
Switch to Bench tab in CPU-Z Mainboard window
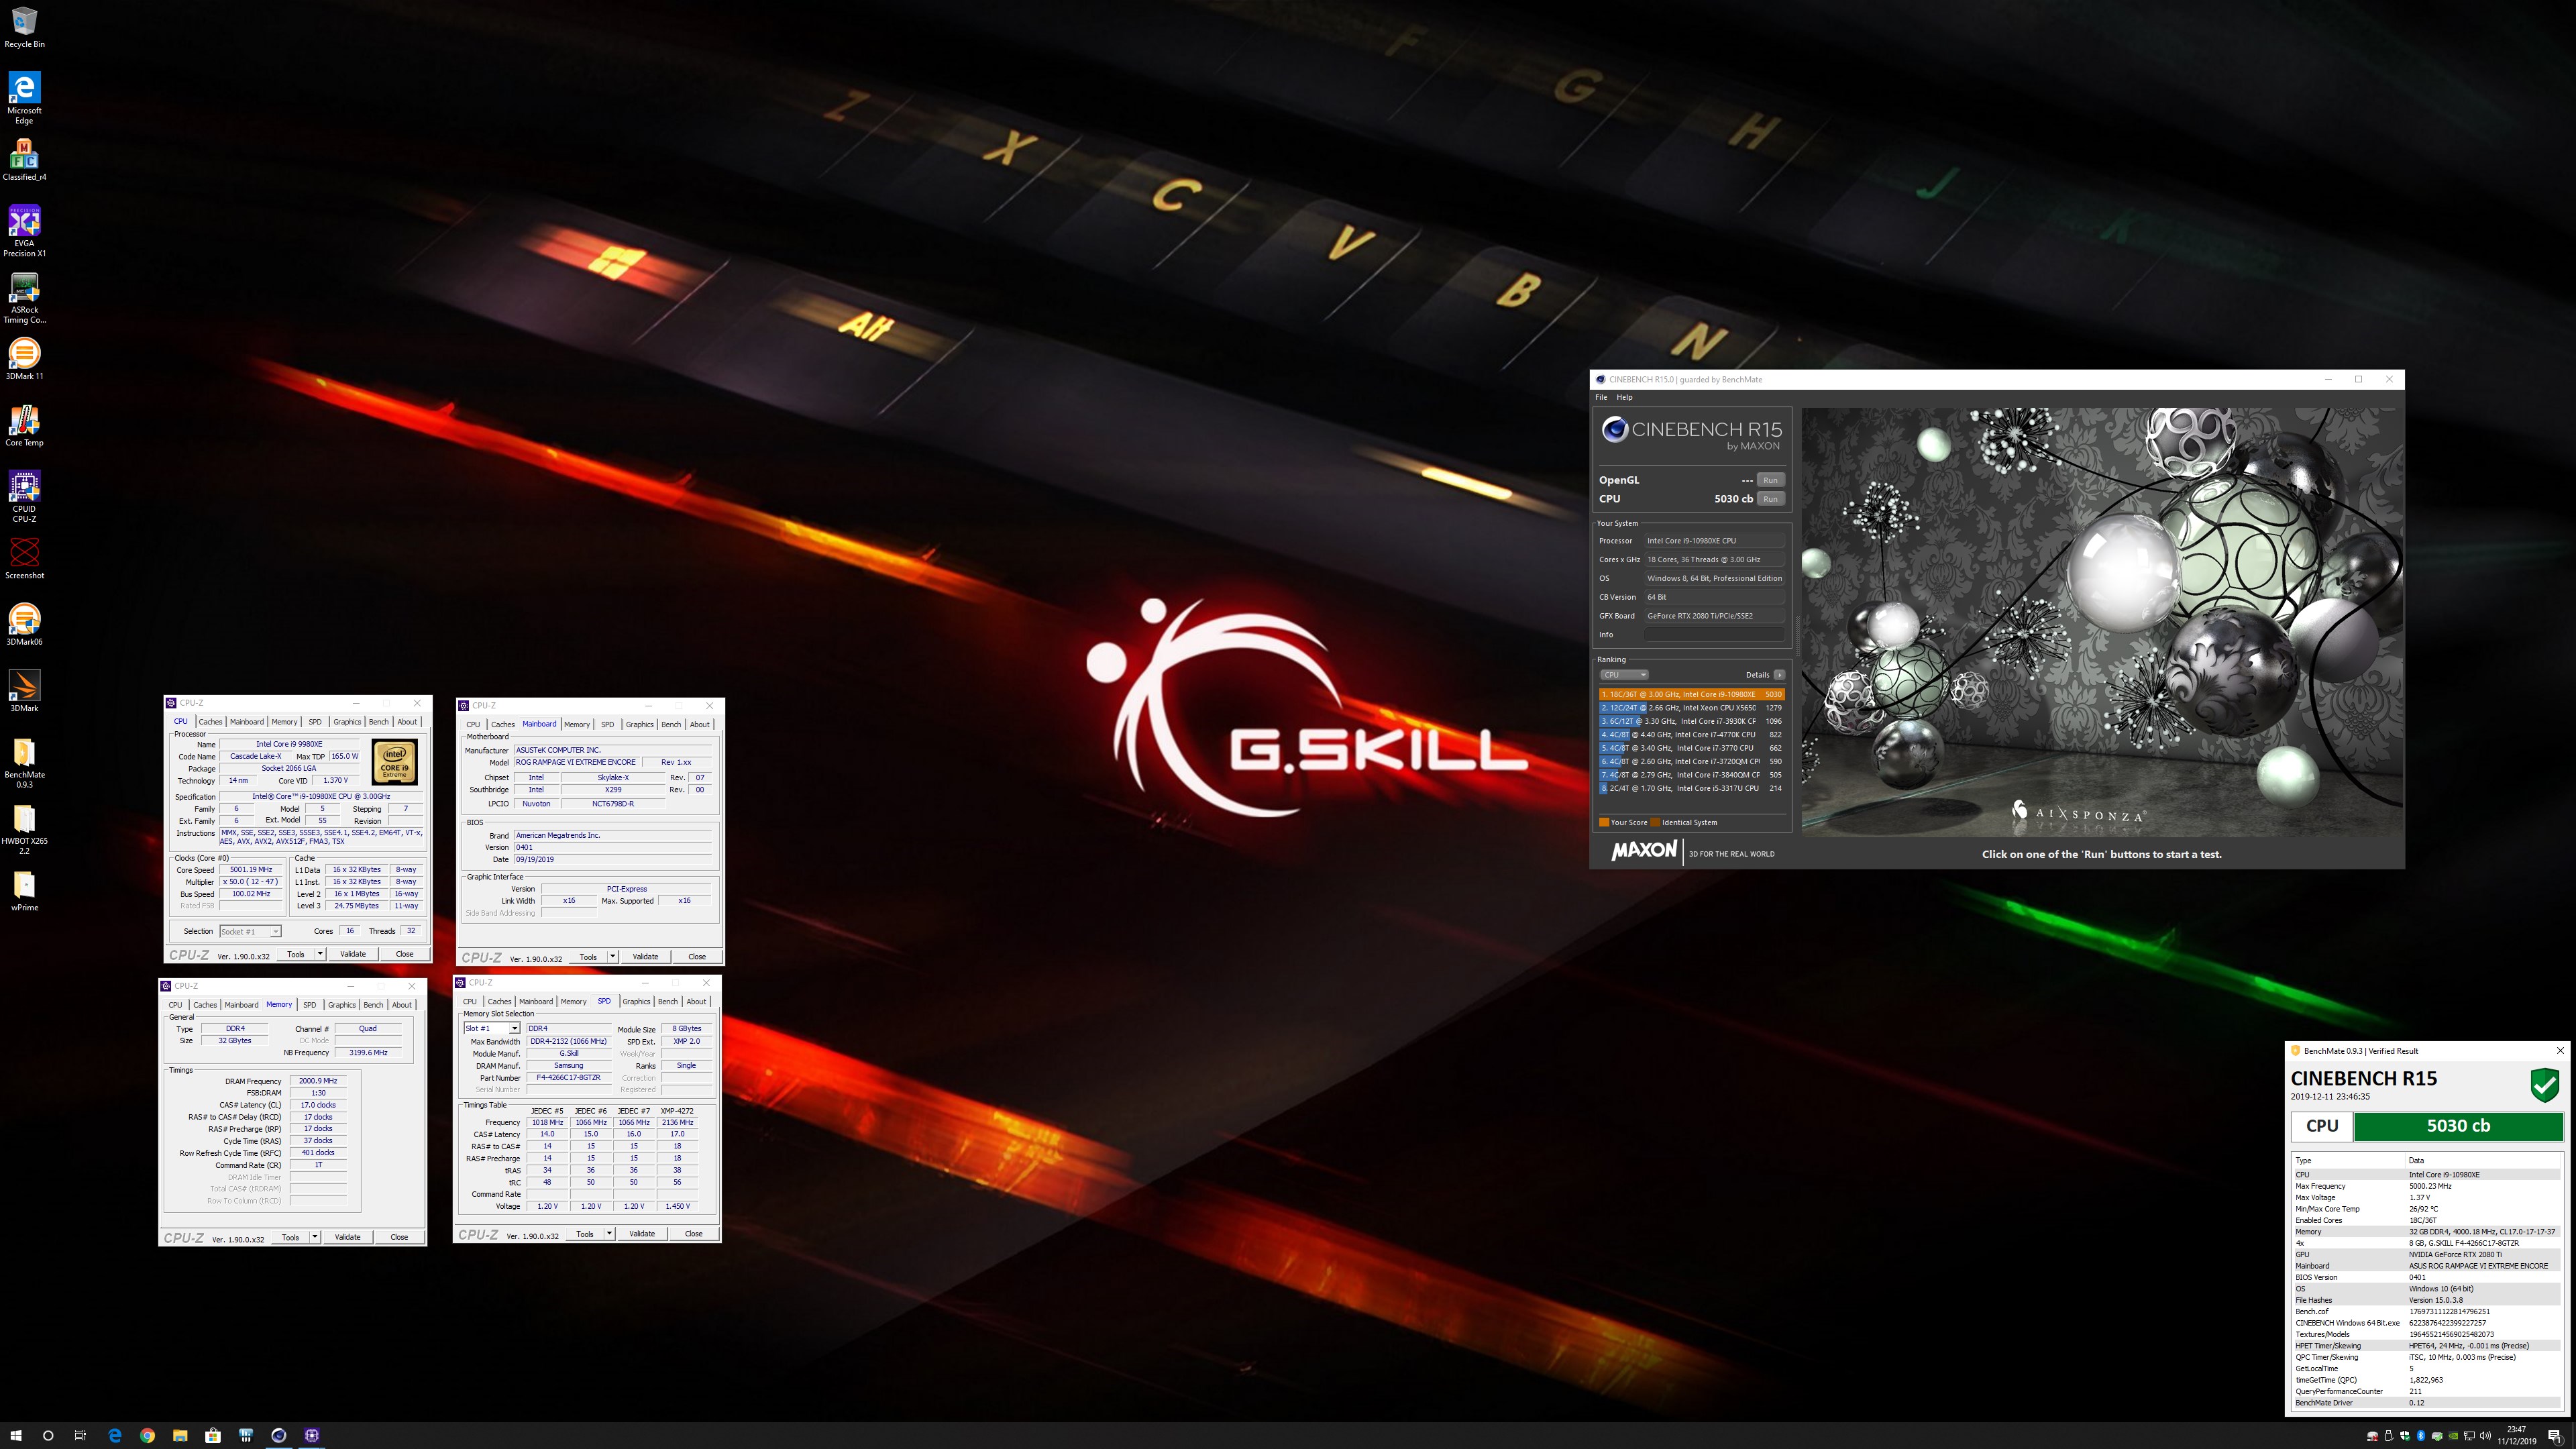(671, 725)
